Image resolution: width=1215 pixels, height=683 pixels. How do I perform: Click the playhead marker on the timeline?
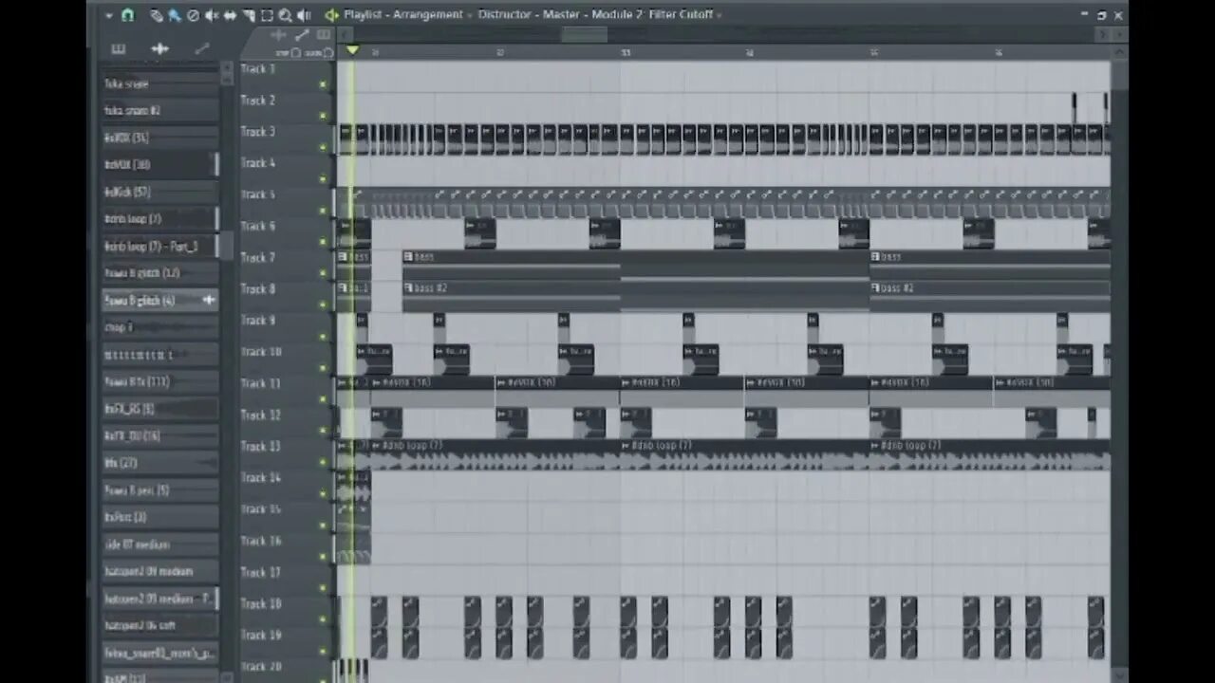point(352,50)
